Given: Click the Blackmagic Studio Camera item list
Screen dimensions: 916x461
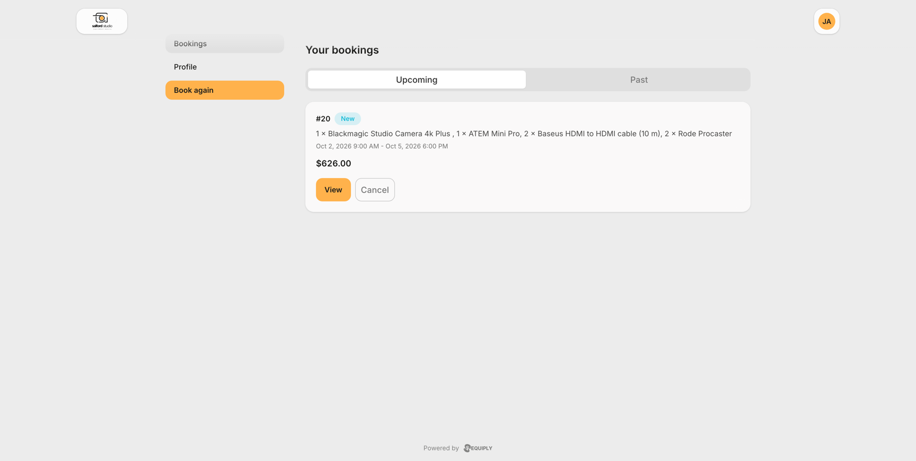Looking at the screenshot, I should tap(524, 134).
